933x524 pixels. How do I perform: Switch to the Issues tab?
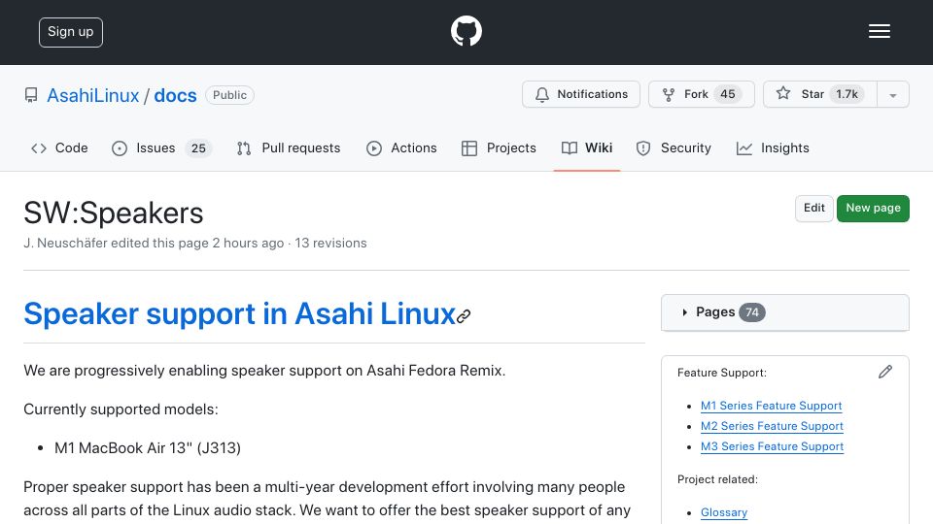161,147
